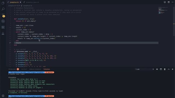Click the 'p josephus([1], 3)' line

(24, 65)
